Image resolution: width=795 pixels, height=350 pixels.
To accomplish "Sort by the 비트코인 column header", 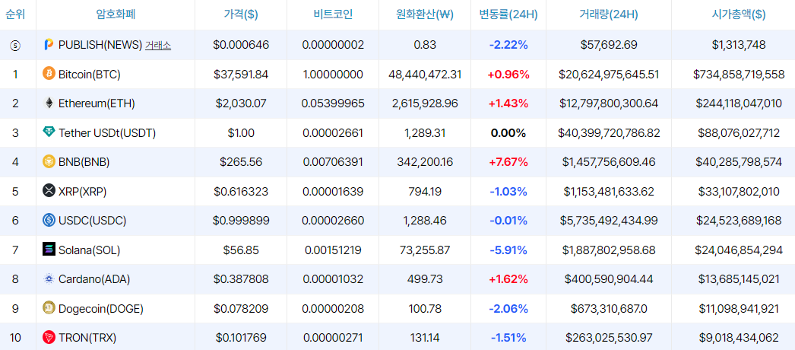I will coord(333,14).
